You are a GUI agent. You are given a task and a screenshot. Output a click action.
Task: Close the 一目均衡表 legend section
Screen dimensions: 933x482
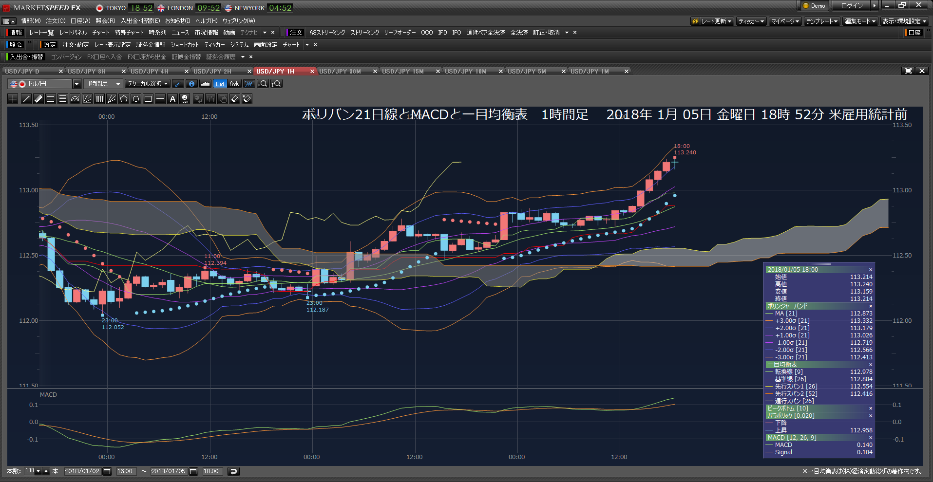(x=871, y=365)
